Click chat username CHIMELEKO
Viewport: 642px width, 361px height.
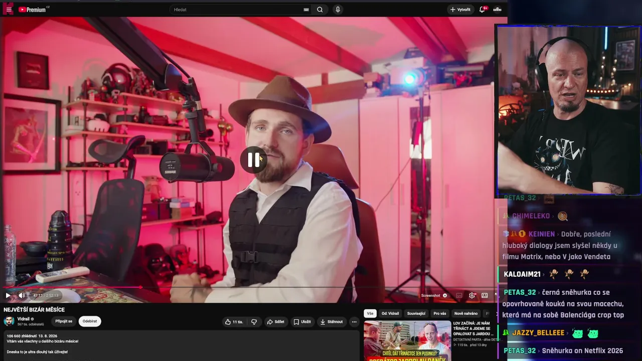click(531, 216)
